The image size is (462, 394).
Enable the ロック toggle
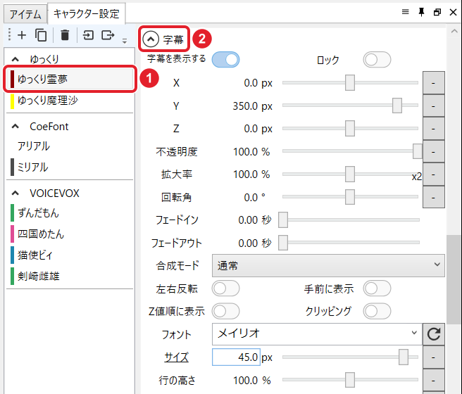[x=377, y=60]
